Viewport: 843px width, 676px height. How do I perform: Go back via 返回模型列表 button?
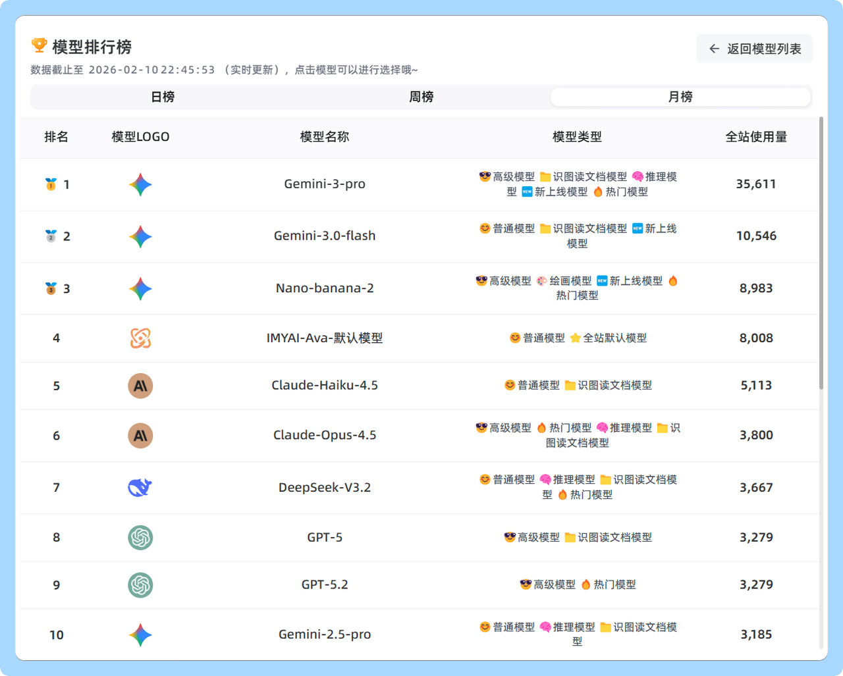click(x=755, y=49)
